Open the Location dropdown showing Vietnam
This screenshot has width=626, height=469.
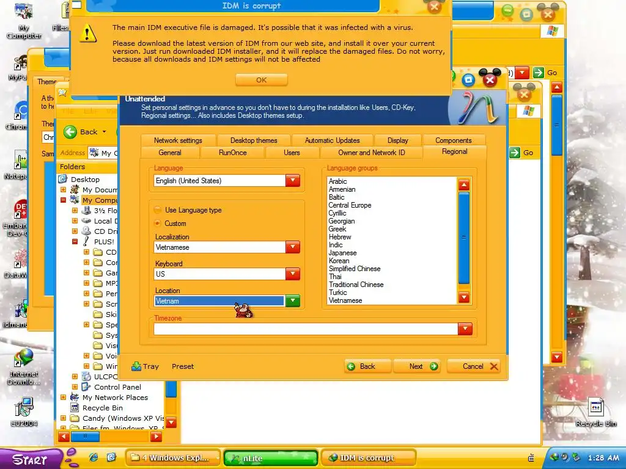click(293, 300)
